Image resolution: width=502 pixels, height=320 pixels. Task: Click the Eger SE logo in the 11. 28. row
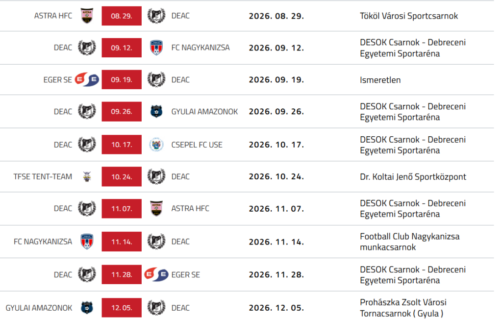[156, 274]
